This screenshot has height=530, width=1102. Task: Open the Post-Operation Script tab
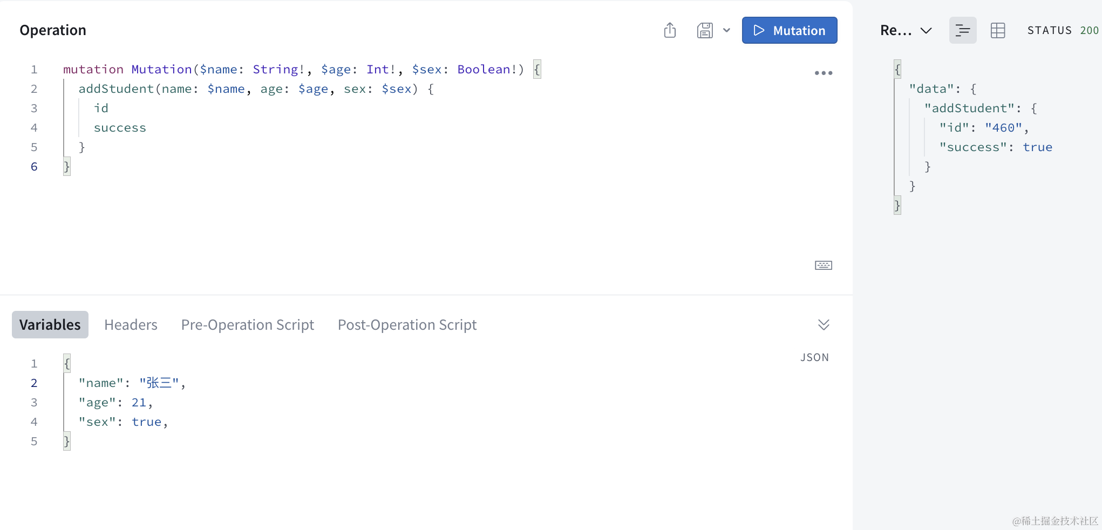click(407, 324)
